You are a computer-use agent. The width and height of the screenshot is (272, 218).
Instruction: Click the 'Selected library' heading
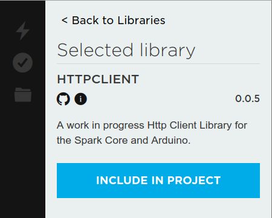pos(126,50)
